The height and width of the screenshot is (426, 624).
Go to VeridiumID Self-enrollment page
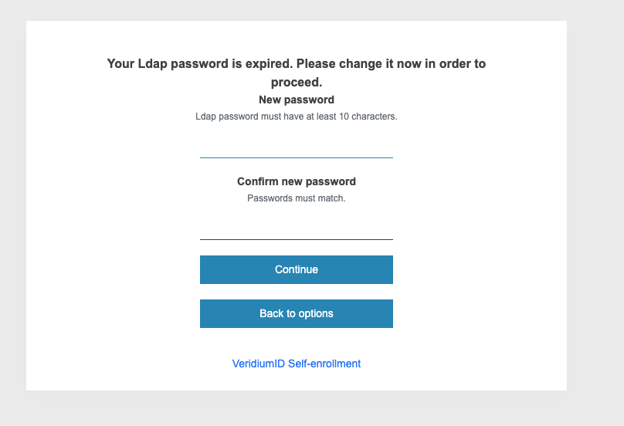(296, 363)
